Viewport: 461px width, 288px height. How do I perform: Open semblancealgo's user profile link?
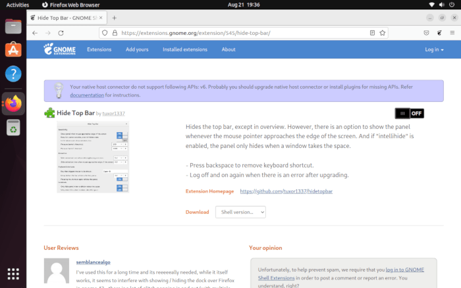pyautogui.click(x=94, y=262)
